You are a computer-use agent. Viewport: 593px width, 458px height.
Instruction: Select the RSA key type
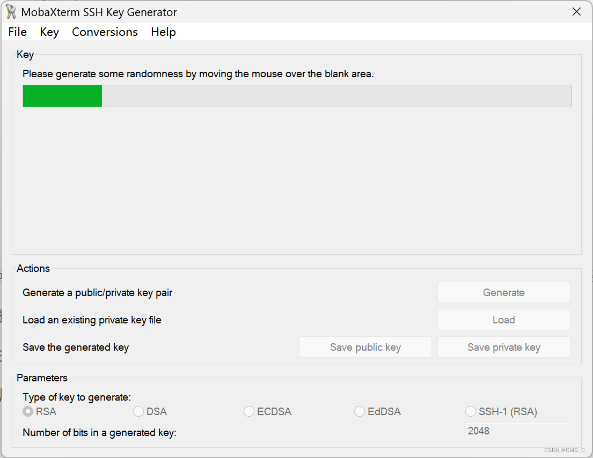click(39, 411)
